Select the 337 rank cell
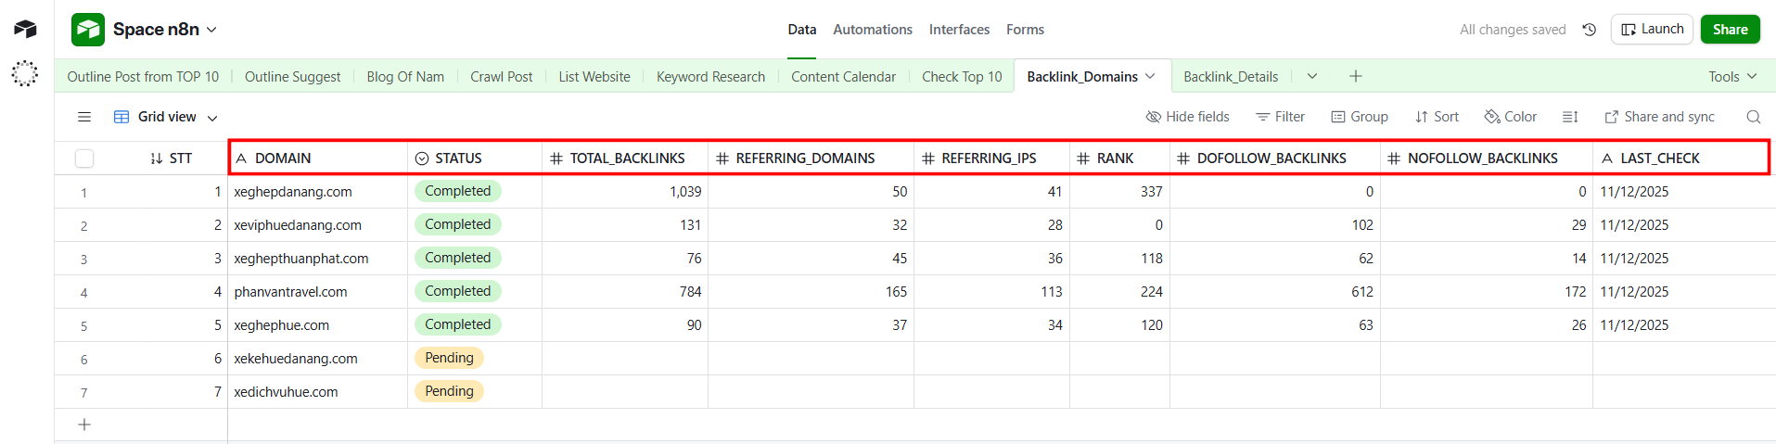Screen dimensions: 1776x444 click(1119, 192)
